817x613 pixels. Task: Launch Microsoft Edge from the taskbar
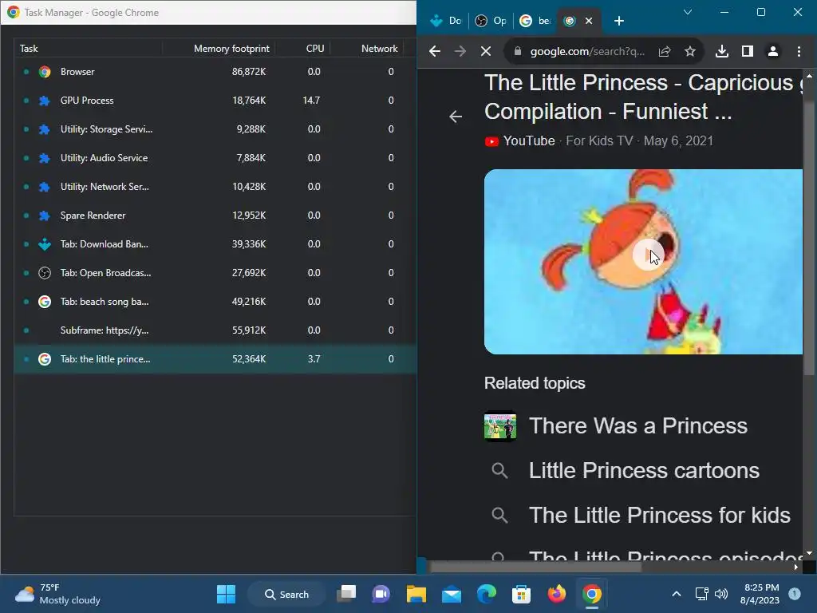click(x=486, y=594)
